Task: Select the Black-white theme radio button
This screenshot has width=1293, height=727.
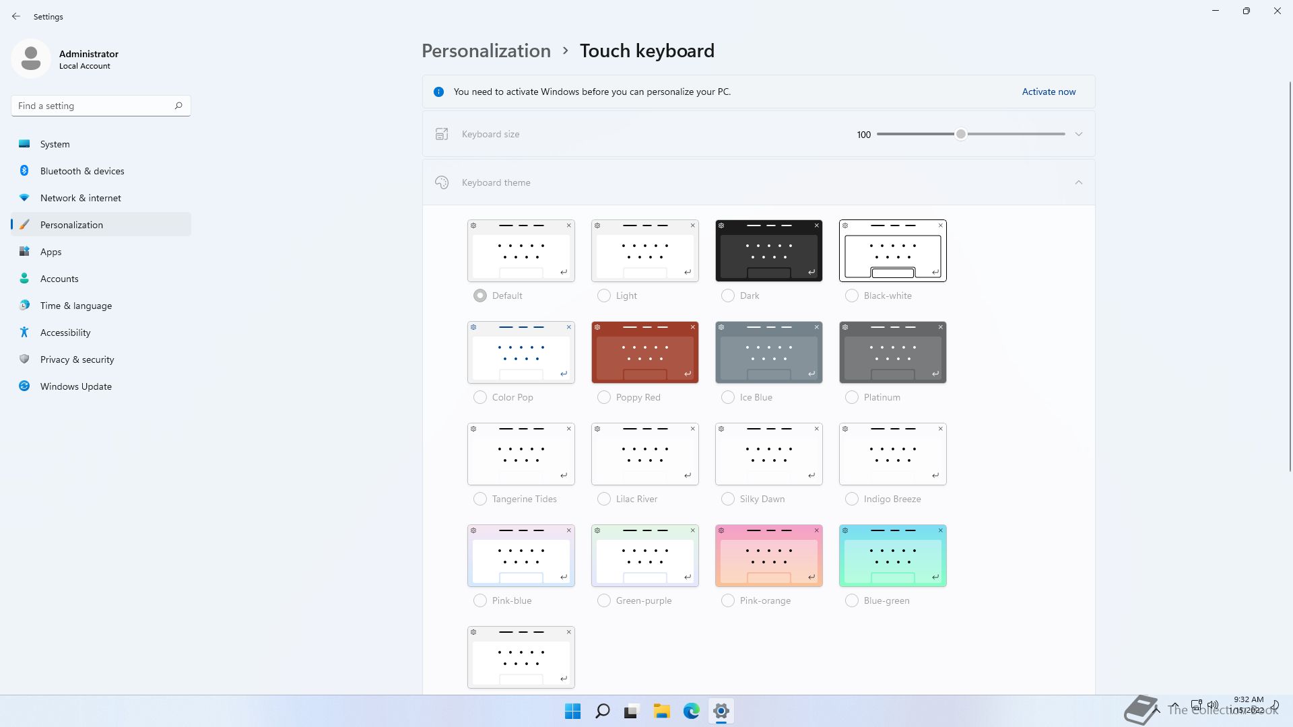Action: coord(852,296)
